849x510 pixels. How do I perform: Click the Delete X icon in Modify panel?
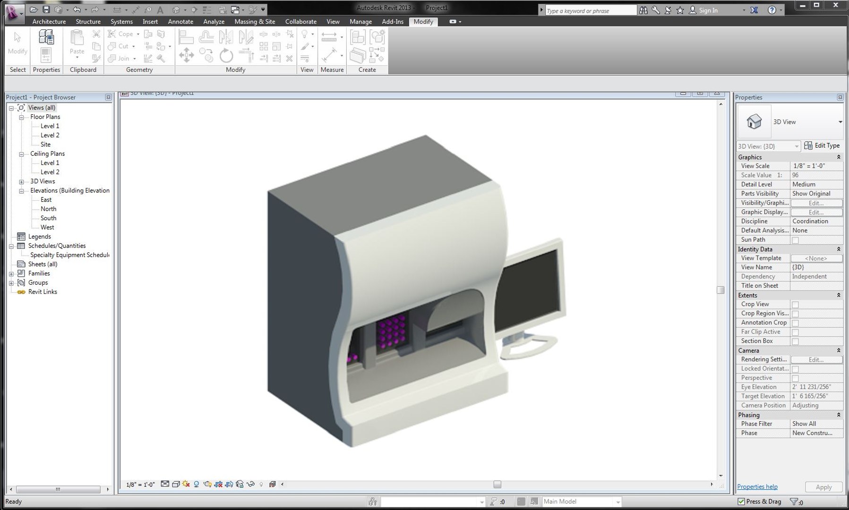289,59
